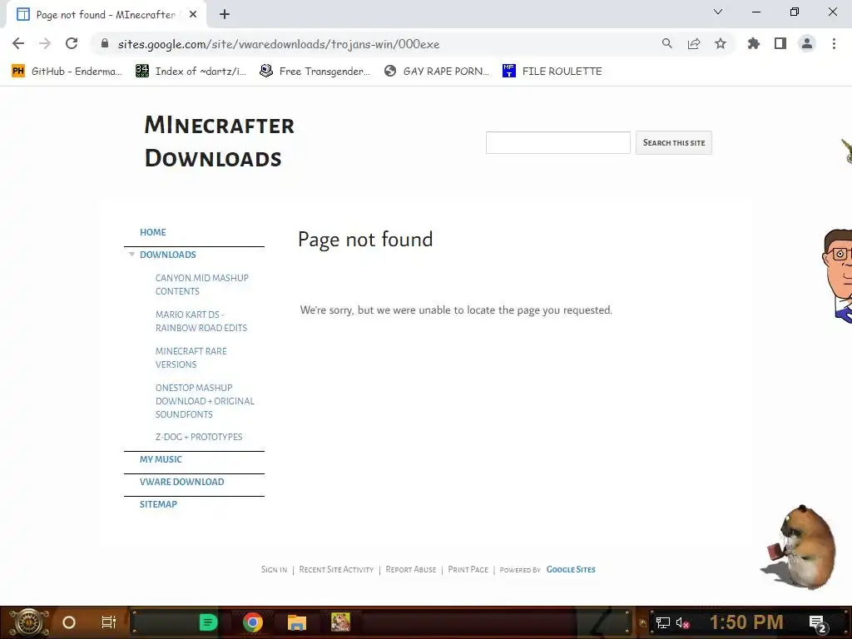Open the SITEMAP sidebar link

click(x=158, y=504)
